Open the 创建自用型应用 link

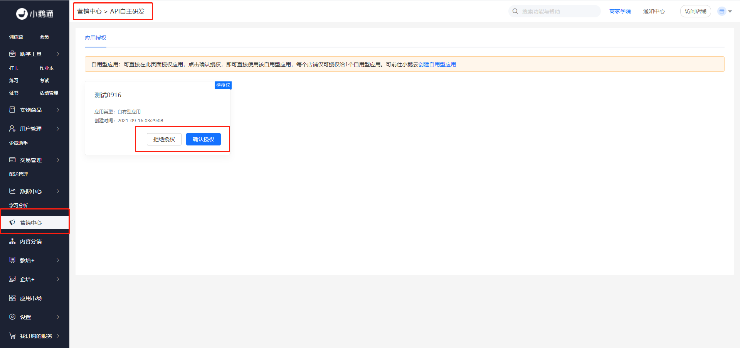click(x=437, y=64)
